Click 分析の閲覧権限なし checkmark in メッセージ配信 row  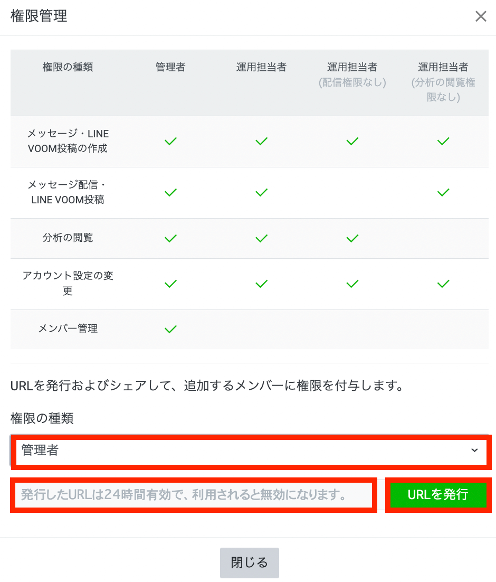pyautogui.click(x=443, y=193)
